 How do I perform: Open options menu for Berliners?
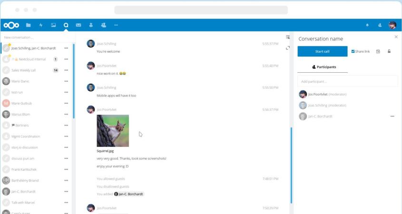point(66,126)
